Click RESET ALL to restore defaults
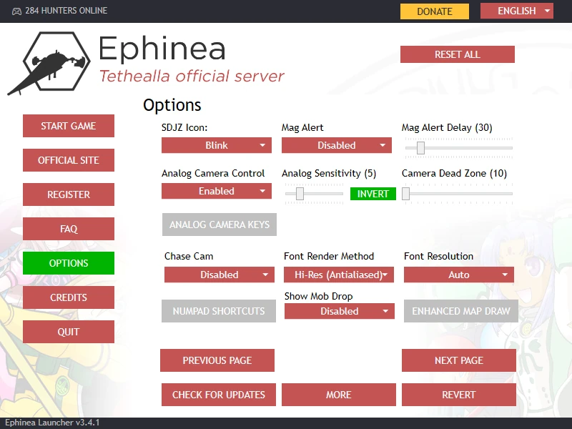Viewport: 572px width, 429px height. (x=458, y=54)
